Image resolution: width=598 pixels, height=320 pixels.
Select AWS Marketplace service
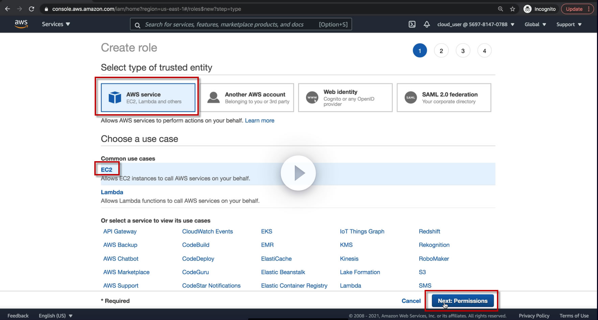tap(126, 272)
